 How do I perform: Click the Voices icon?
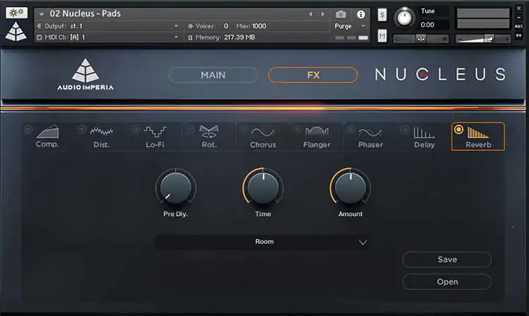(190, 26)
